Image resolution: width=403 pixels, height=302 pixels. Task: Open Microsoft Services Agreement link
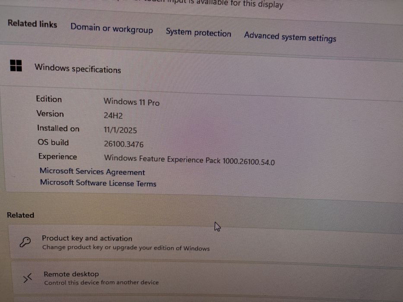pyautogui.click(x=92, y=172)
